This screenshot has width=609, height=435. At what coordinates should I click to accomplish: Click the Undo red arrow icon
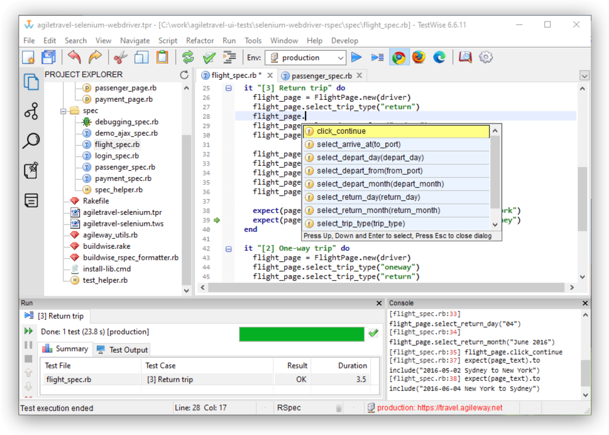74,58
